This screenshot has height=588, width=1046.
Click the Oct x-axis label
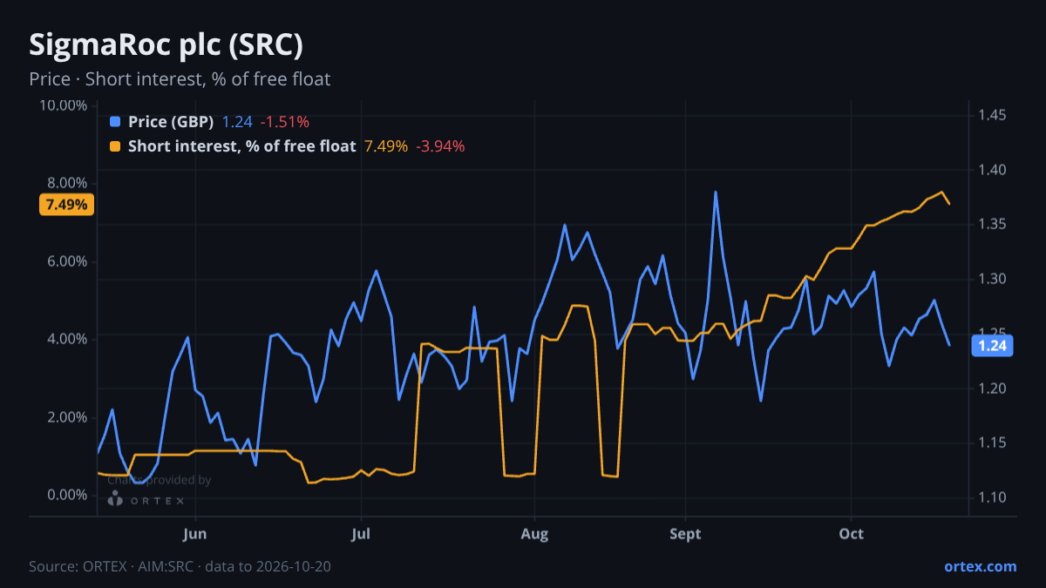(851, 533)
